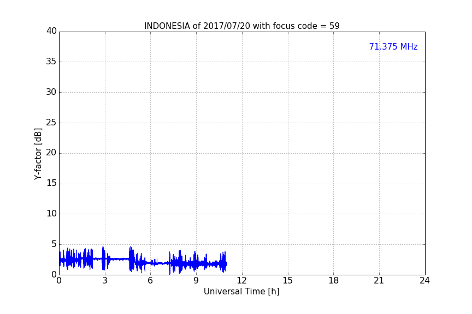472x314 pixels.
Task: Click the y-axis tick label 25
Action: (x=51, y=122)
